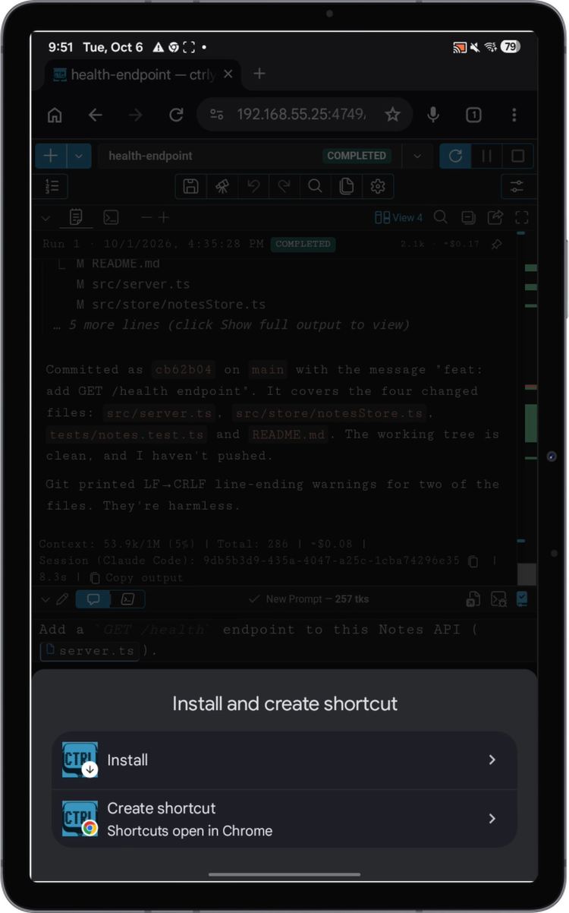Tap the cast icon in status bar
569x913 pixels.
[459, 47]
